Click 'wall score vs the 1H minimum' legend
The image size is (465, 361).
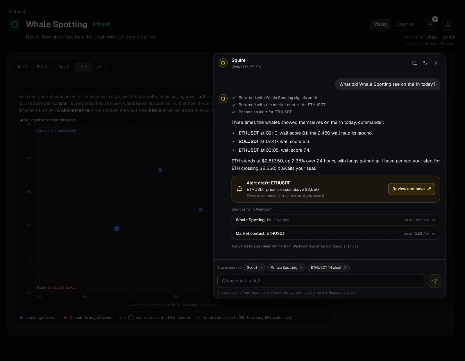(155, 318)
